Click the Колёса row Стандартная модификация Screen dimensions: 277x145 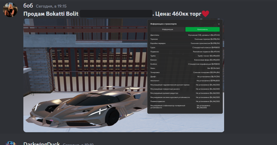(204, 64)
